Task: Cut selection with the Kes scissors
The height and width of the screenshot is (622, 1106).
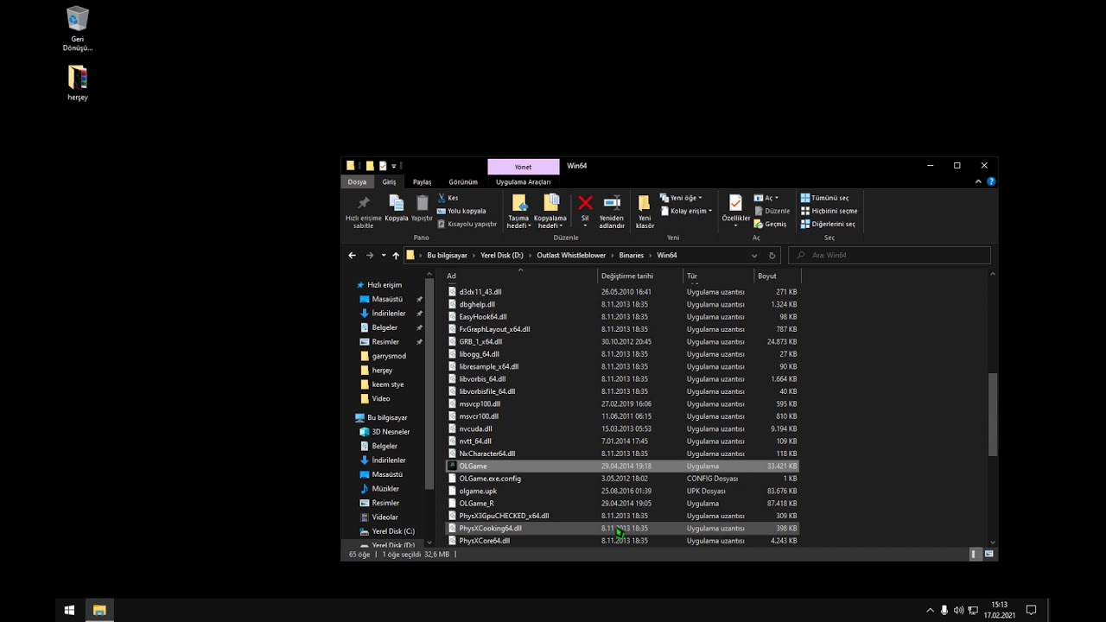Action: click(x=448, y=198)
